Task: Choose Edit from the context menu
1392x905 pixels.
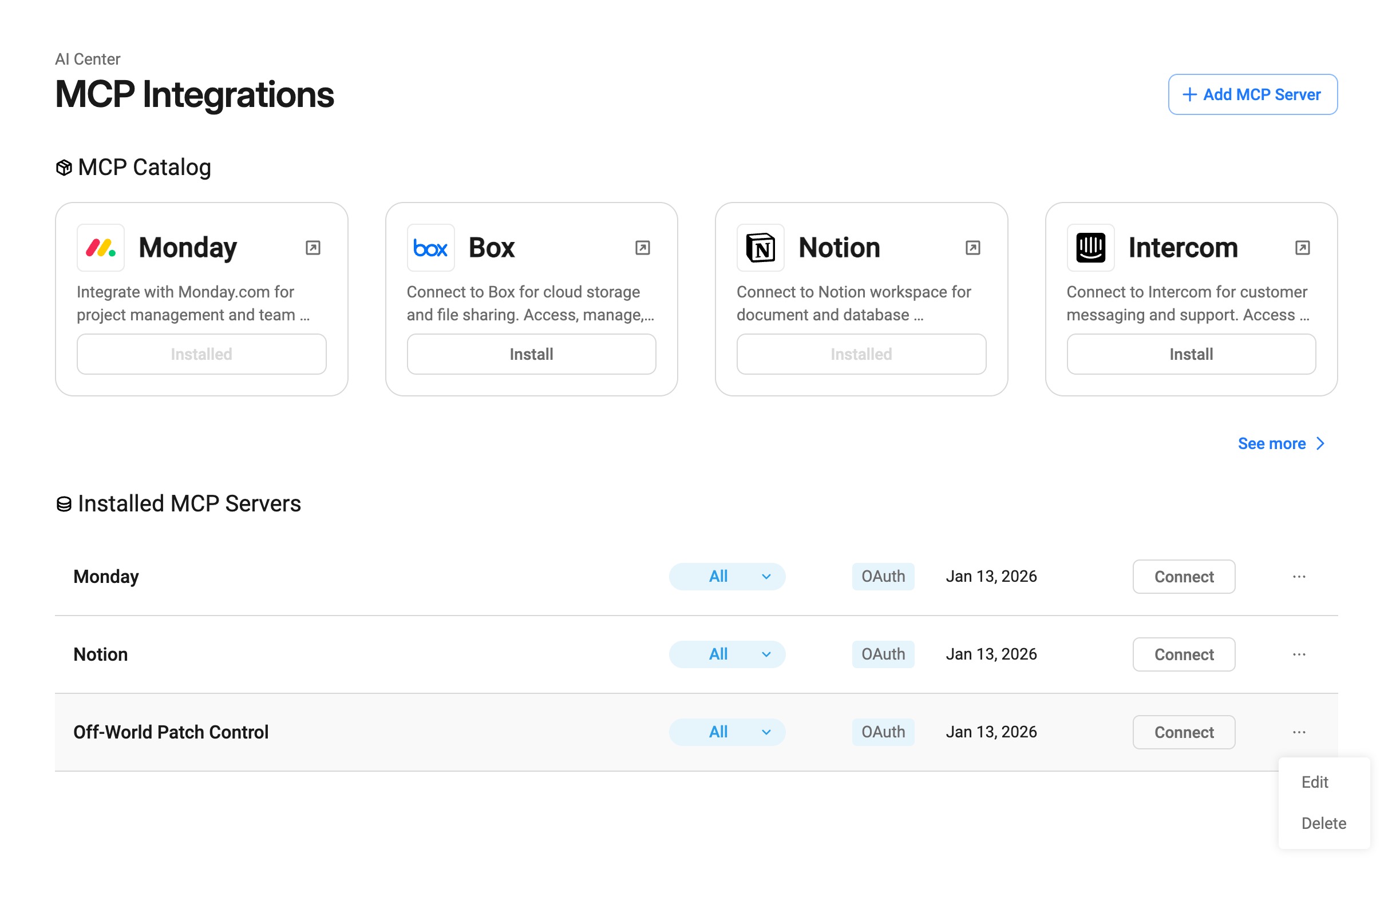Action: [x=1315, y=782]
